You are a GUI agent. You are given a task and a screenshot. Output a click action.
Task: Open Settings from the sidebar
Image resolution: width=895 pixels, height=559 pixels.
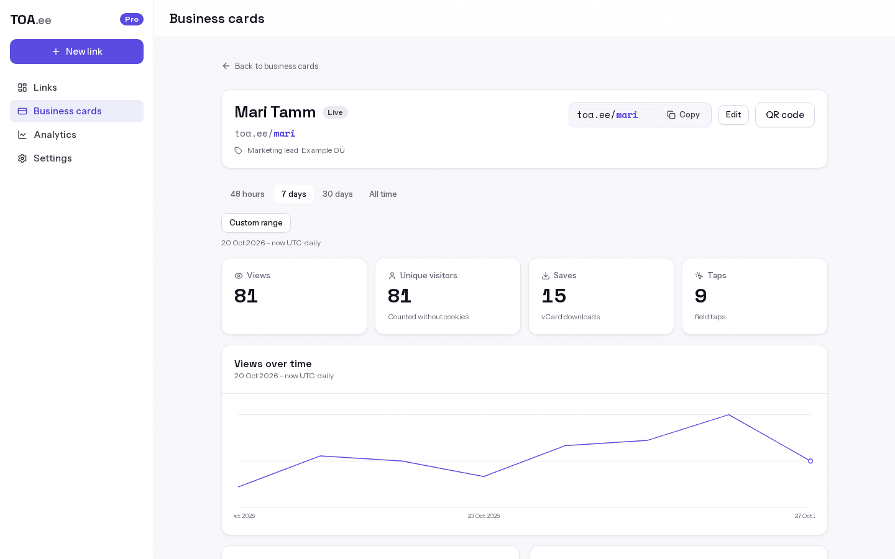pyautogui.click(x=76, y=158)
